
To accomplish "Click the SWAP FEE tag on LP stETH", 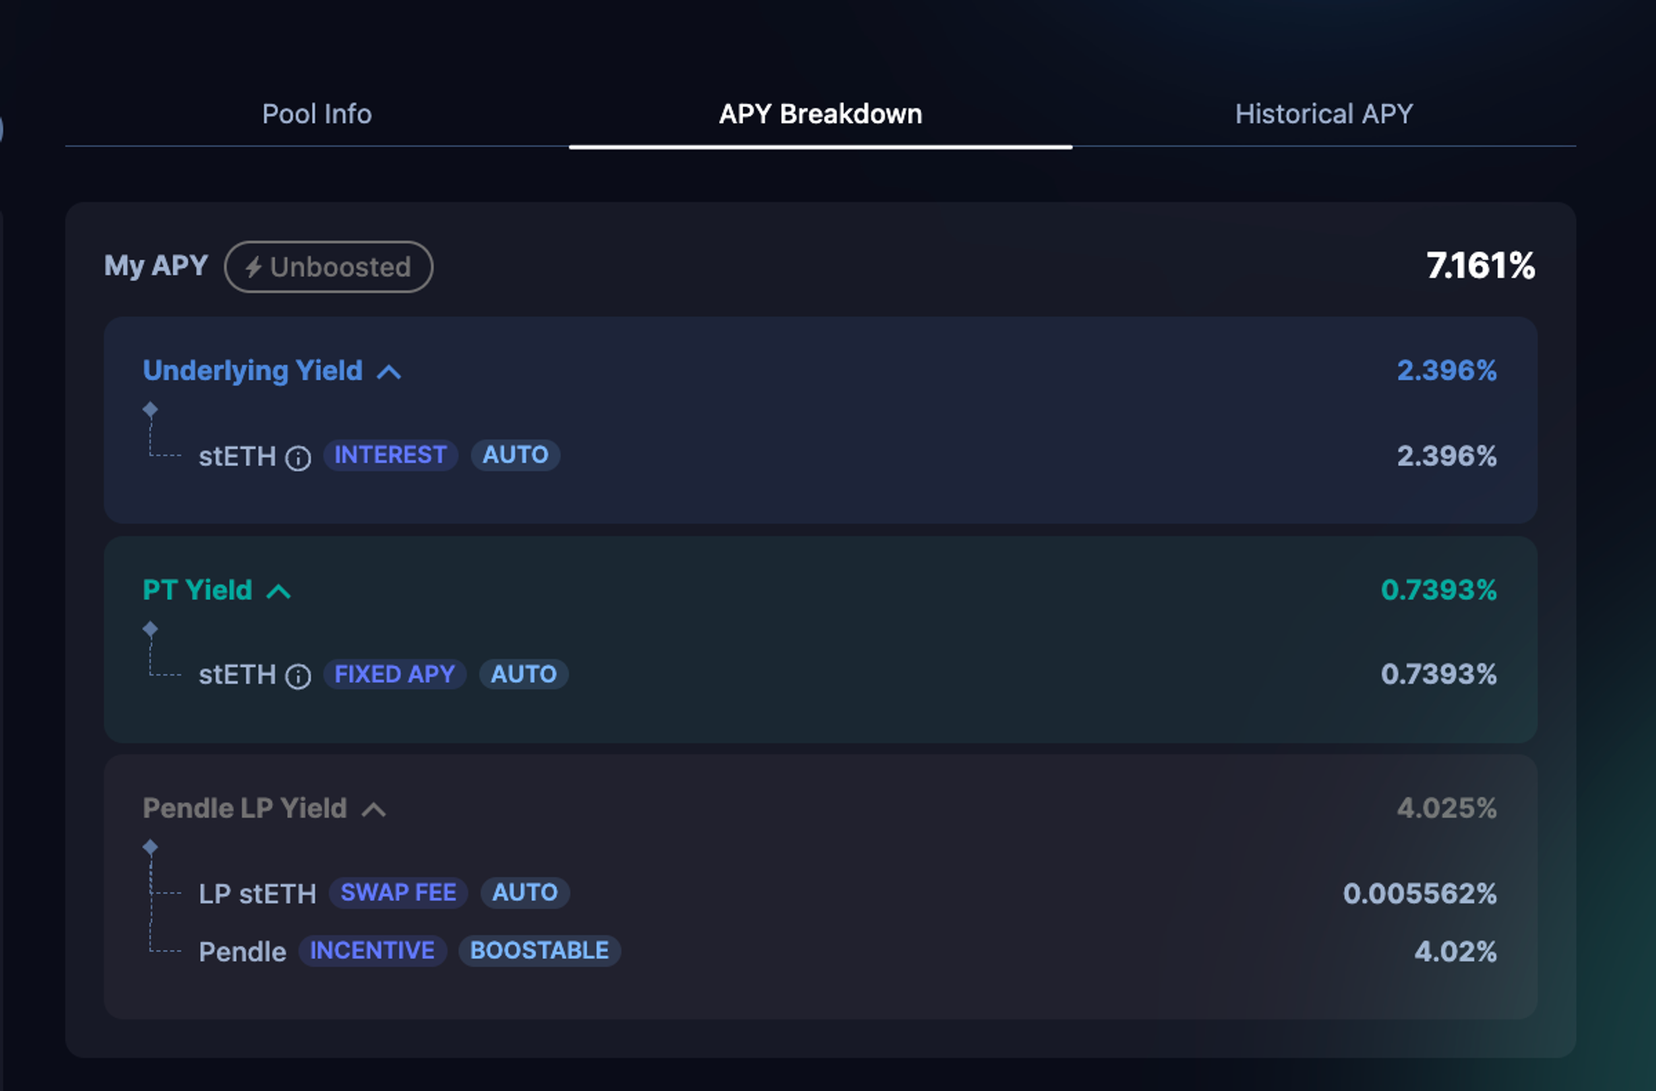I will tap(398, 893).
